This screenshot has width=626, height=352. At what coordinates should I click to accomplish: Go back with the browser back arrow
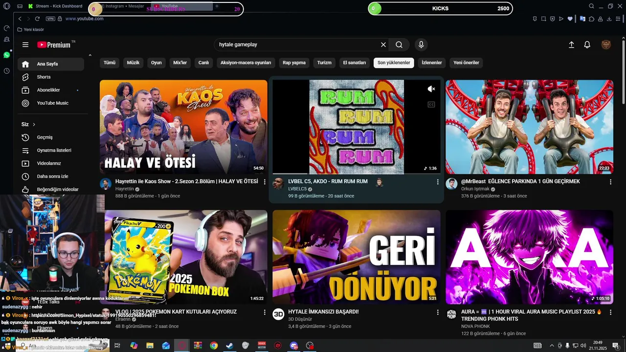pyautogui.click(x=20, y=19)
